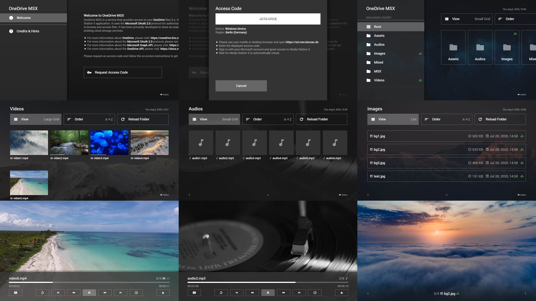Pause audio2.mp3 playback
The width and height of the screenshot is (536, 301).
tap(268, 293)
